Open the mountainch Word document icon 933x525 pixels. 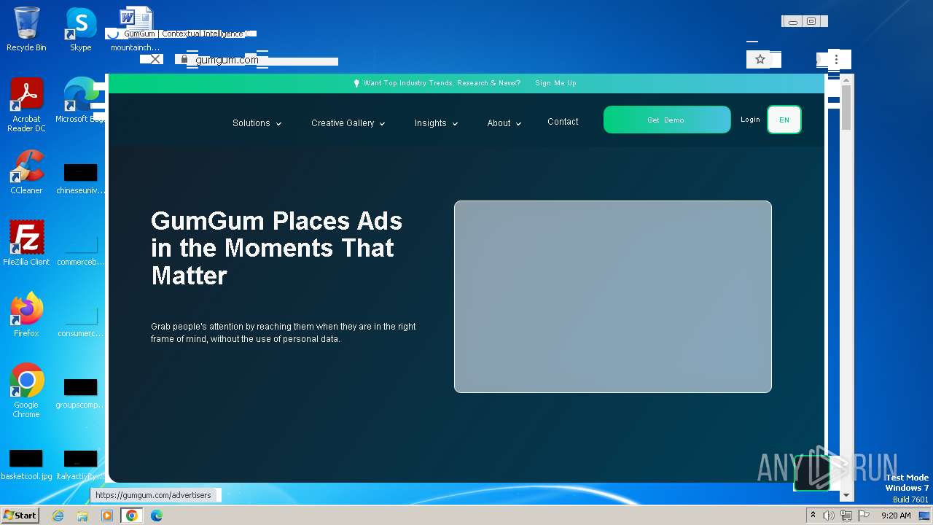135,29
